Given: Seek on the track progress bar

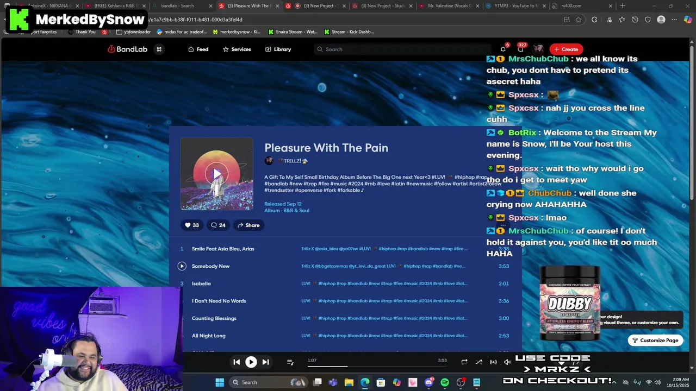Looking at the screenshot, I should (x=377, y=366).
